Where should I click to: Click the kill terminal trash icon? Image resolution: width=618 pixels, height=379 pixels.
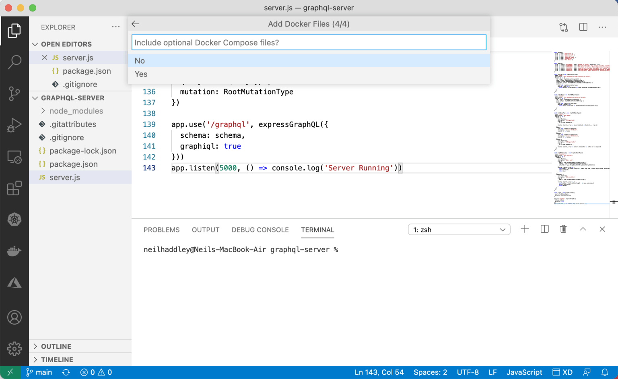(563, 229)
